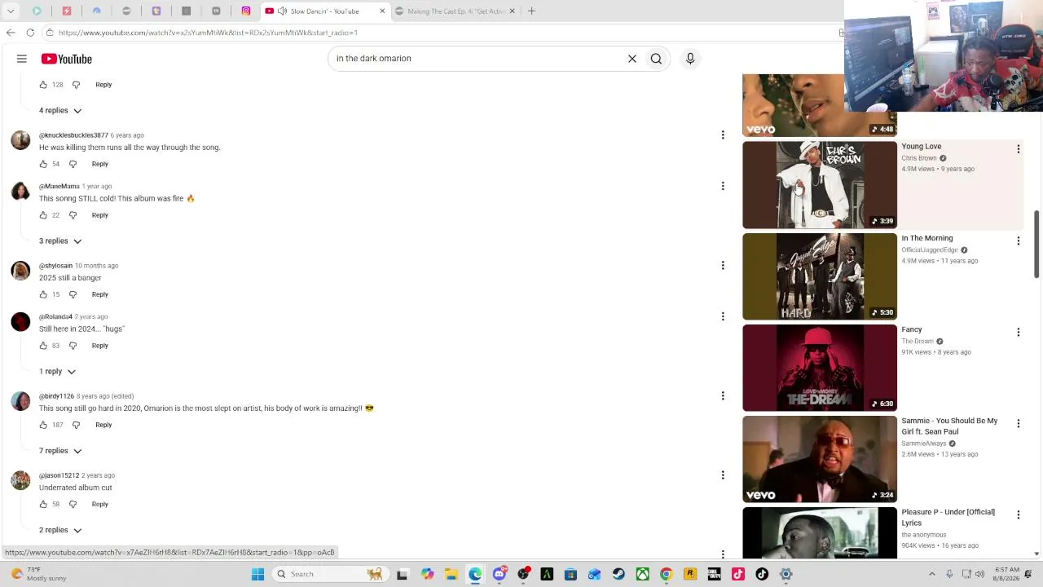This screenshot has height=587, width=1043.
Task: Go to the YouTube home logo
Action: (67, 59)
